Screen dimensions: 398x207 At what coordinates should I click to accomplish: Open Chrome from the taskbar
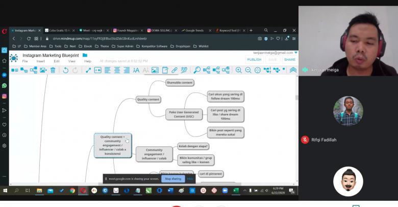pos(72,191)
